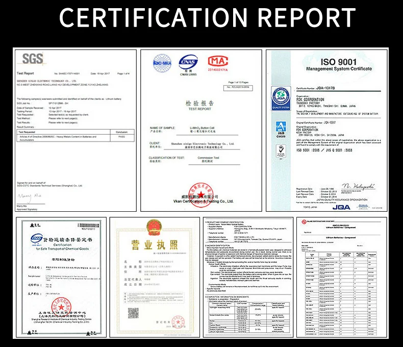Click the blue JAB CM009 logo
The width and height of the screenshot is (403, 347).
click(x=281, y=130)
